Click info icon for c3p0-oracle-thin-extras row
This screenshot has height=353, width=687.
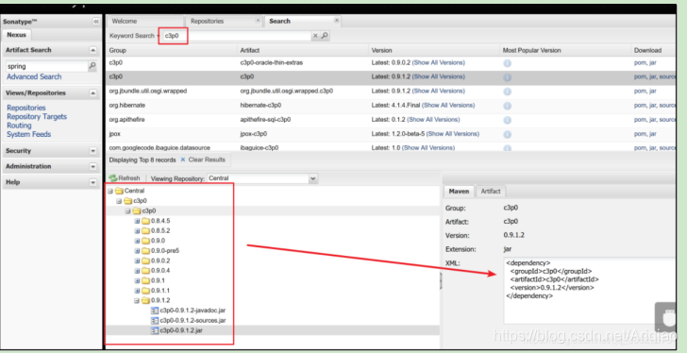coord(507,63)
